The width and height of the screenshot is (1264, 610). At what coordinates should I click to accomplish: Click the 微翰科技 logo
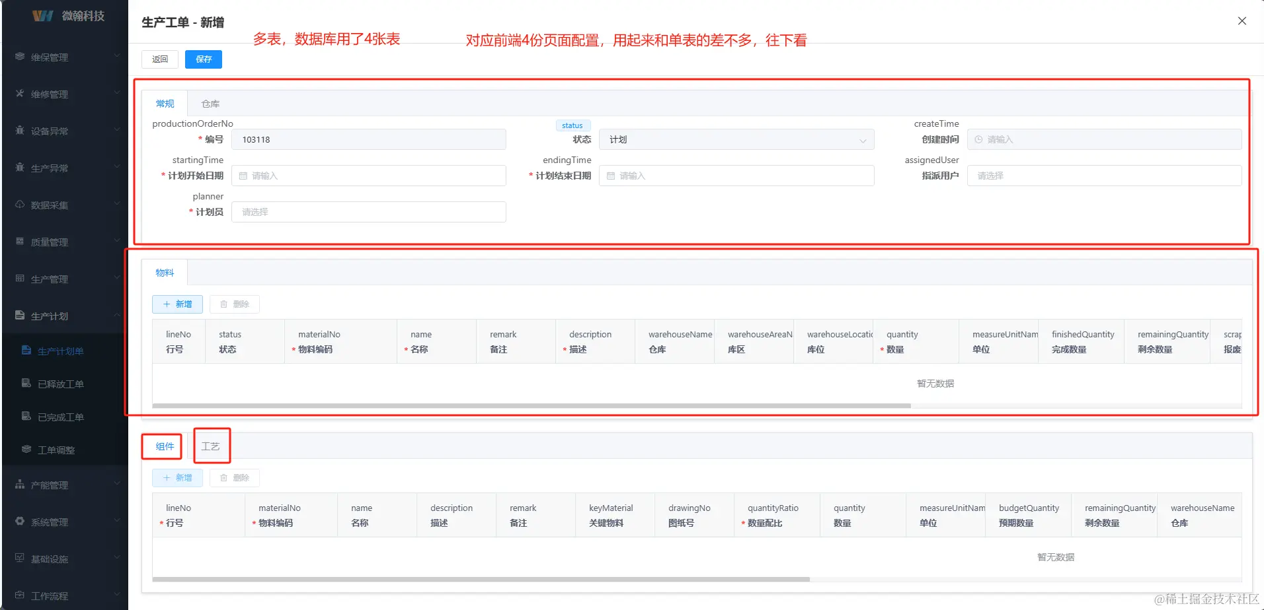click(43, 16)
